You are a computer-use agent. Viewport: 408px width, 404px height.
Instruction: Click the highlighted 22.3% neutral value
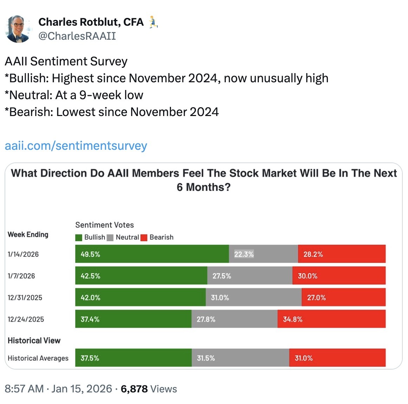[x=244, y=254]
